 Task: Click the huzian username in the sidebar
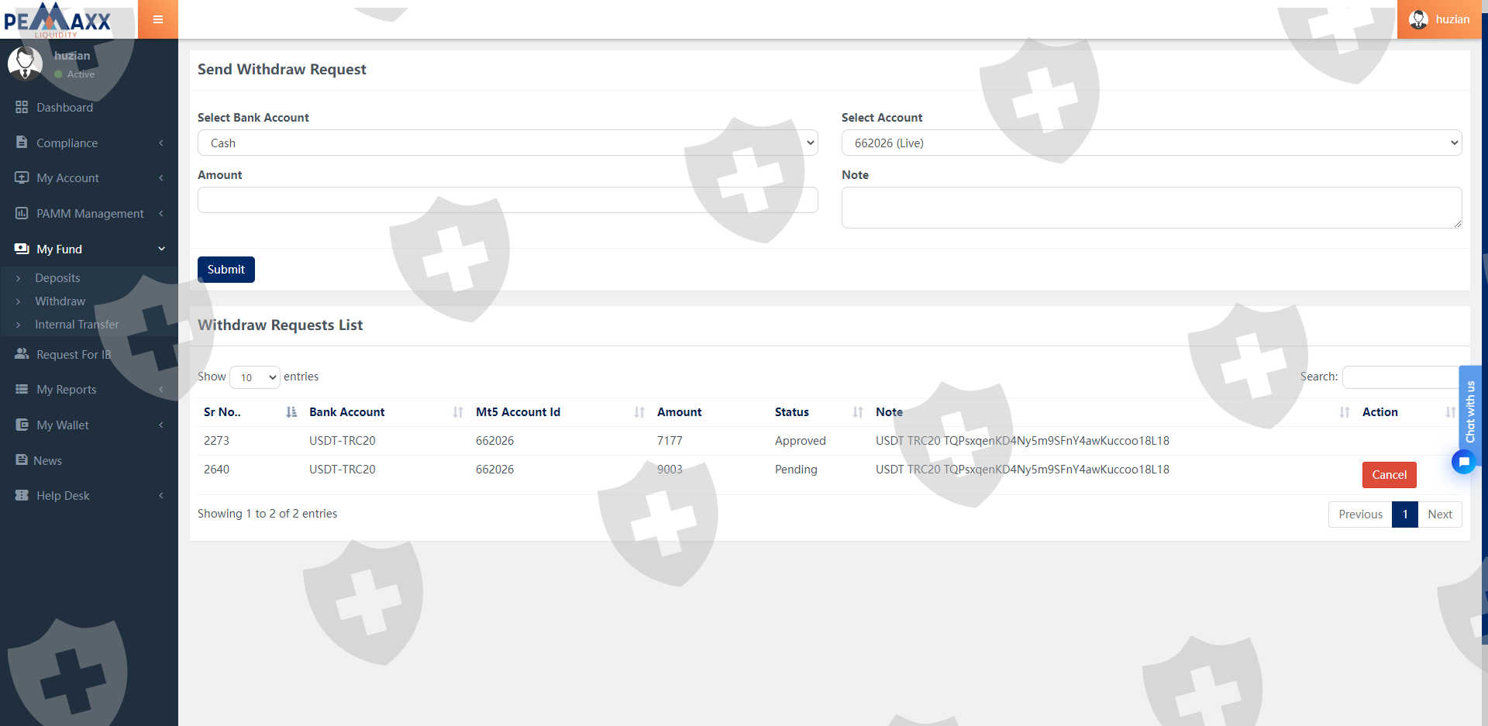[x=72, y=56]
